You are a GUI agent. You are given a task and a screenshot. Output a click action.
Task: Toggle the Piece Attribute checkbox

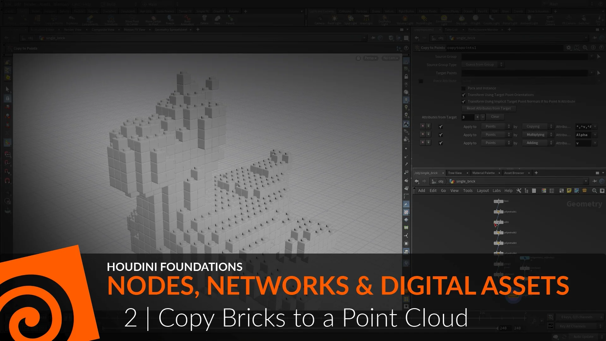(x=421, y=81)
